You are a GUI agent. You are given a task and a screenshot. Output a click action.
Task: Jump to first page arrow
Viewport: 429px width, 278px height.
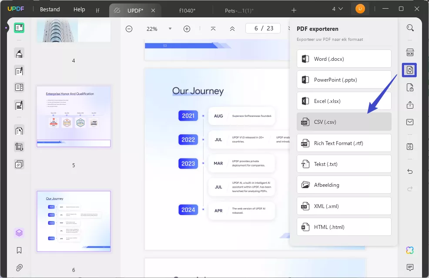(213, 29)
